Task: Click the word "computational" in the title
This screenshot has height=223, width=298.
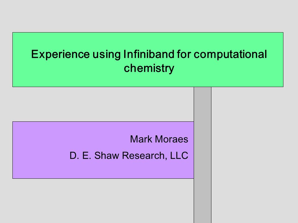Action: (230, 55)
